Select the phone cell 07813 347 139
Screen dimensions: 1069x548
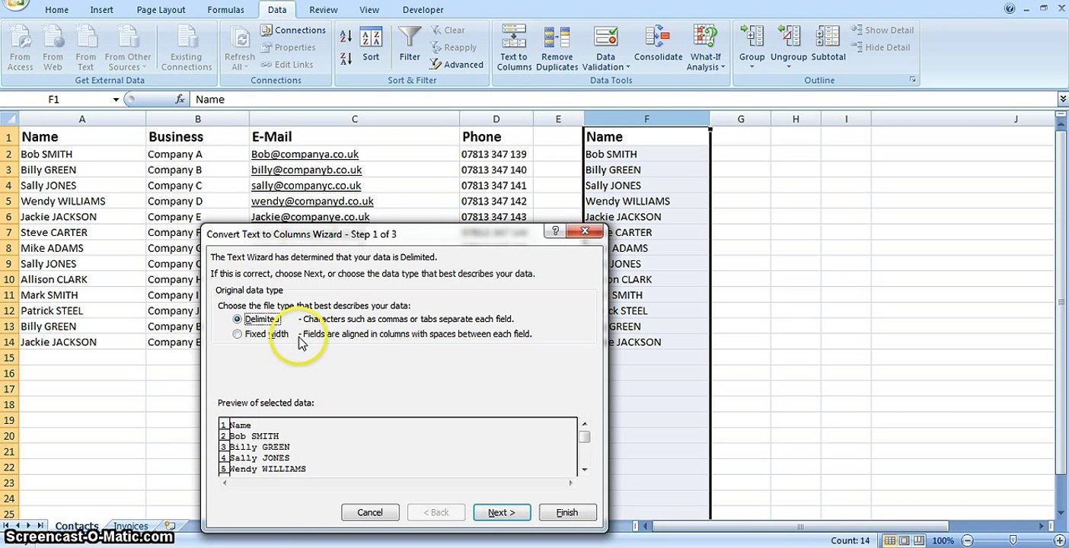[496, 154]
